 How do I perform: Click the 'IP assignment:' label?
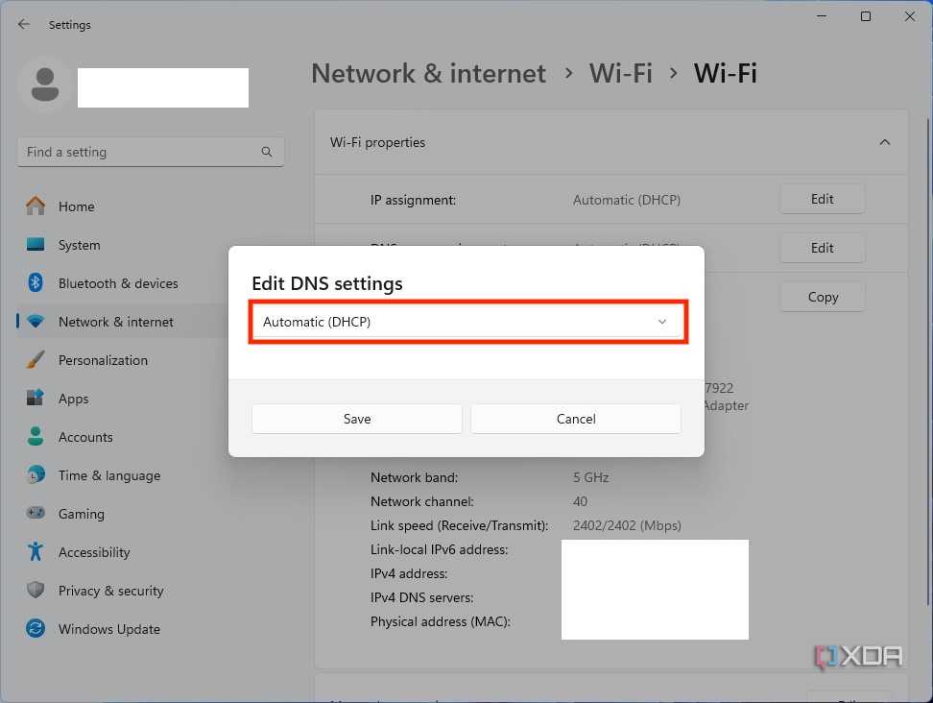[413, 200]
